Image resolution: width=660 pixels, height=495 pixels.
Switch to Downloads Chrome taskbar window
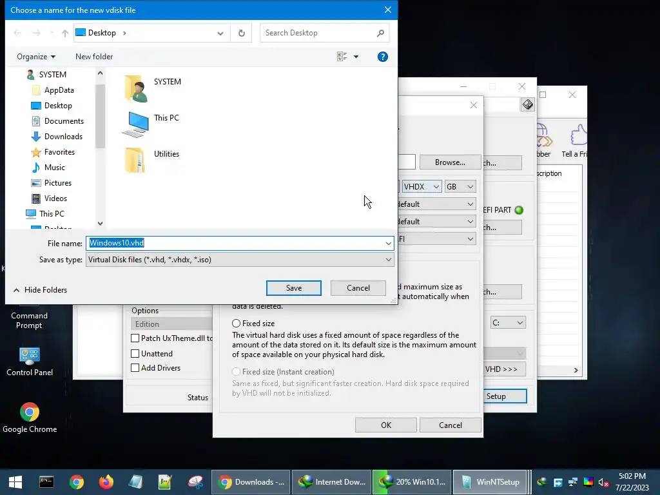coord(251,482)
